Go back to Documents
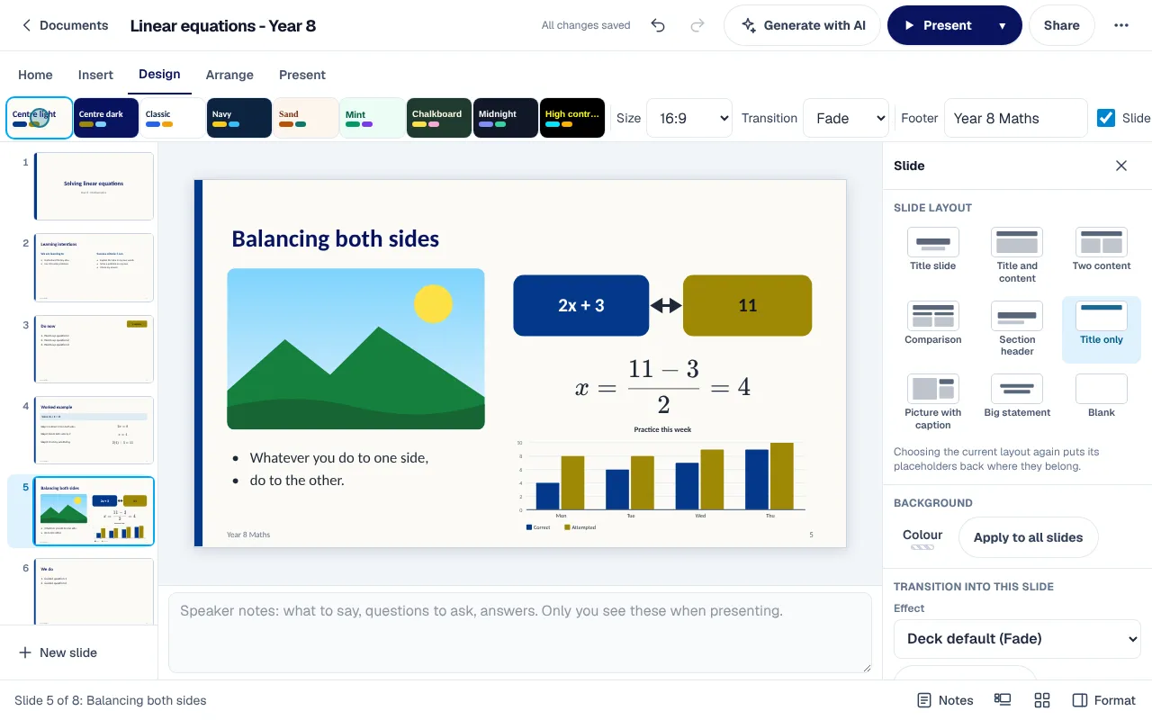This screenshot has height=720, width=1152. click(65, 25)
